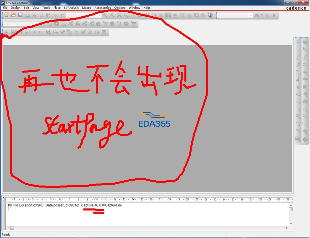This screenshot has height=238, width=310.
Task: Open the SI Analysis menu
Action: [x=71, y=8]
